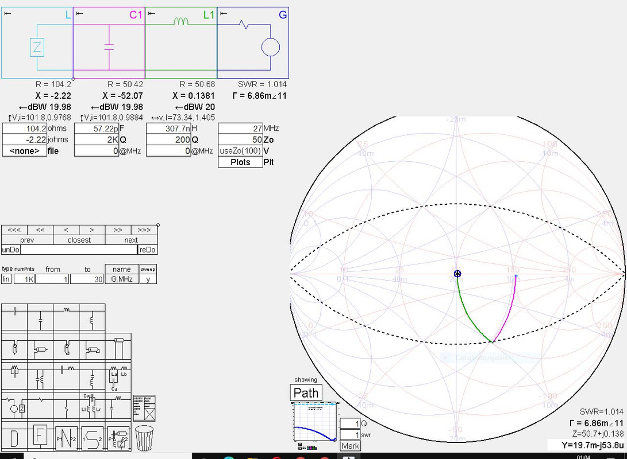Viewport: 627px width, 459px height.
Task: Choose the series C-L resonator component
Action: click(67, 377)
